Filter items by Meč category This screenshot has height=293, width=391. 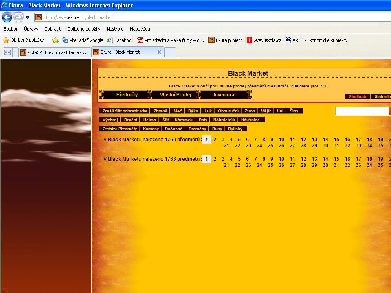[x=178, y=111]
